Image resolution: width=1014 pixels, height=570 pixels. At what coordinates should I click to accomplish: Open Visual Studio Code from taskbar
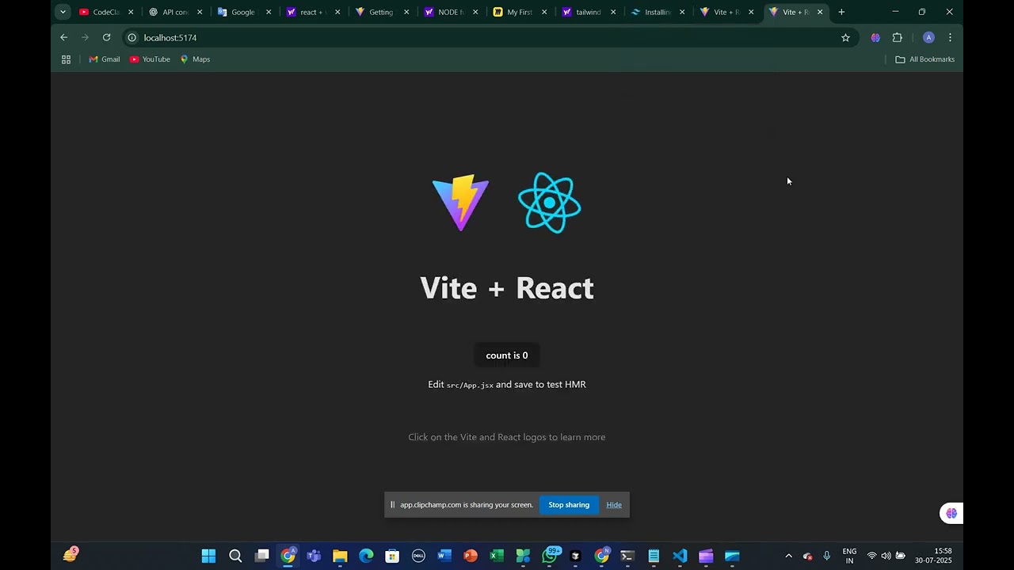[x=680, y=556]
